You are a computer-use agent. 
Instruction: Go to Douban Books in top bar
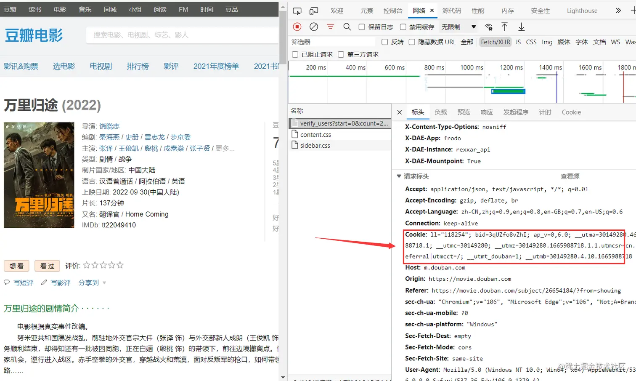(35, 9)
